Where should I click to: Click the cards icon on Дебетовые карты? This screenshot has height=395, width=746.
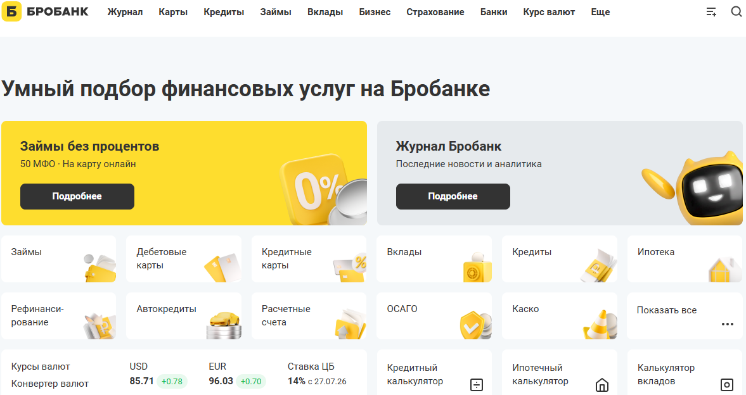(222, 268)
